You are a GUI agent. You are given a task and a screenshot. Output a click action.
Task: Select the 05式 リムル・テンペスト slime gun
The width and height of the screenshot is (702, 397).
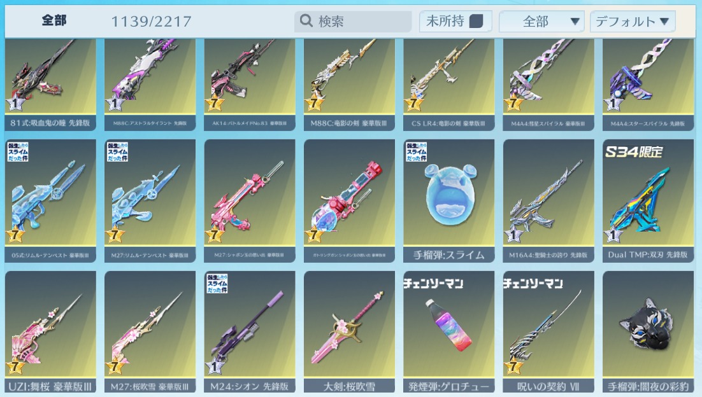(50, 201)
